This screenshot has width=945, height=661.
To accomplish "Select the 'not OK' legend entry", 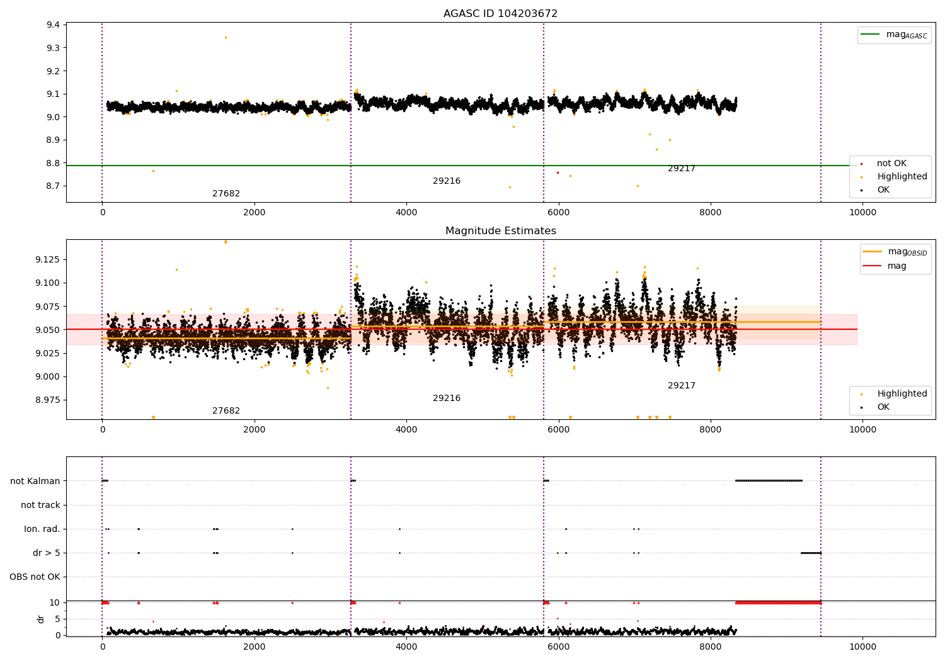I will pyautogui.click(x=891, y=164).
